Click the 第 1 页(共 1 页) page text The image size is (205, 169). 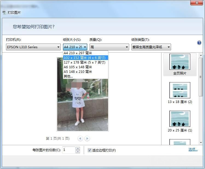pyautogui.click(x=58, y=138)
